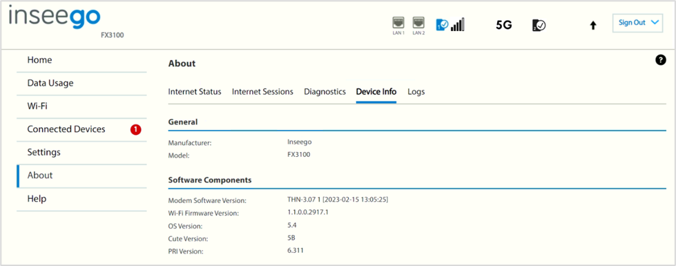Click the PRI Version value 6.311

(296, 250)
